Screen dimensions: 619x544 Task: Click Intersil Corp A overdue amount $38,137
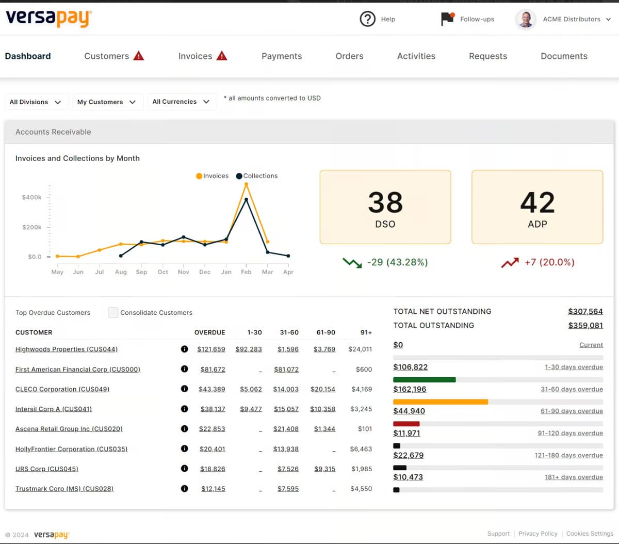(x=213, y=409)
